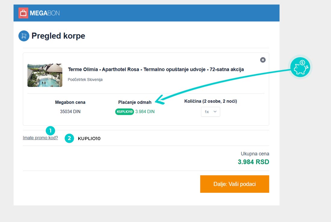Screen dimensions: 331x222
Task: Click the Megabon briefcase logo icon
Action: click(x=23, y=13)
